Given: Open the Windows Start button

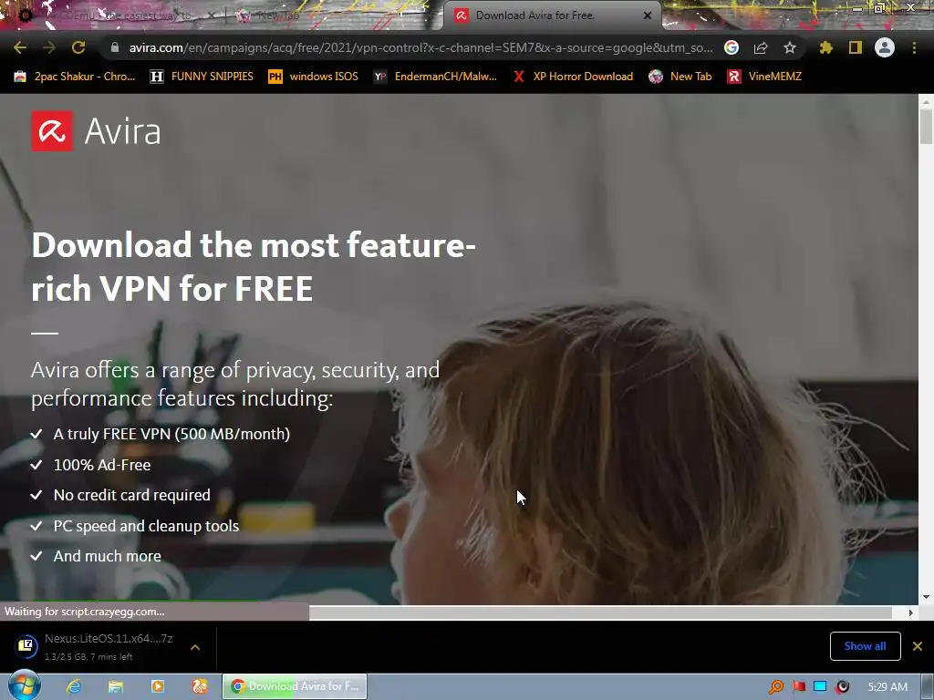Looking at the screenshot, I should click(x=24, y=685).
